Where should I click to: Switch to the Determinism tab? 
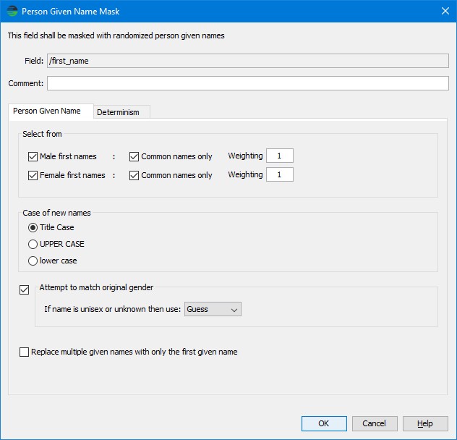pos(121,112)
